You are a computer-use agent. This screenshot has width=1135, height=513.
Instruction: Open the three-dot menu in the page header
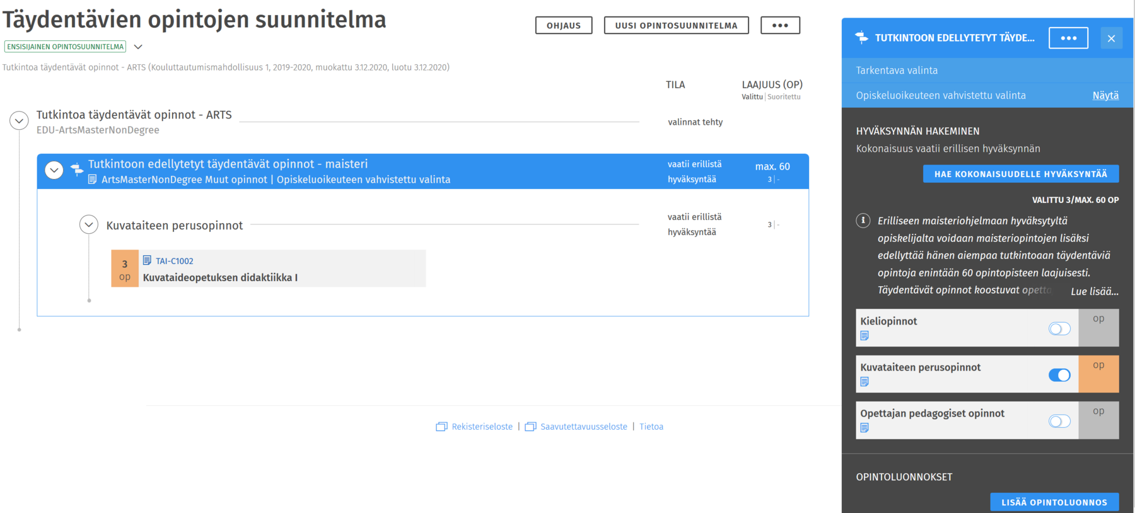click(780, 25)
